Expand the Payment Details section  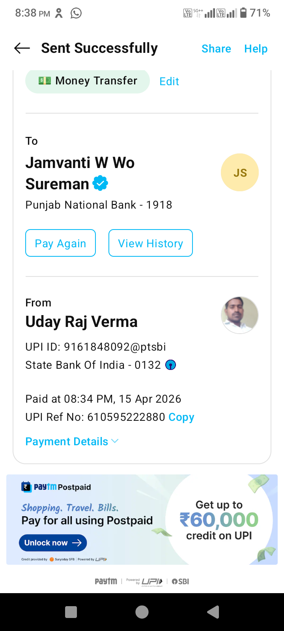point(72,442)
